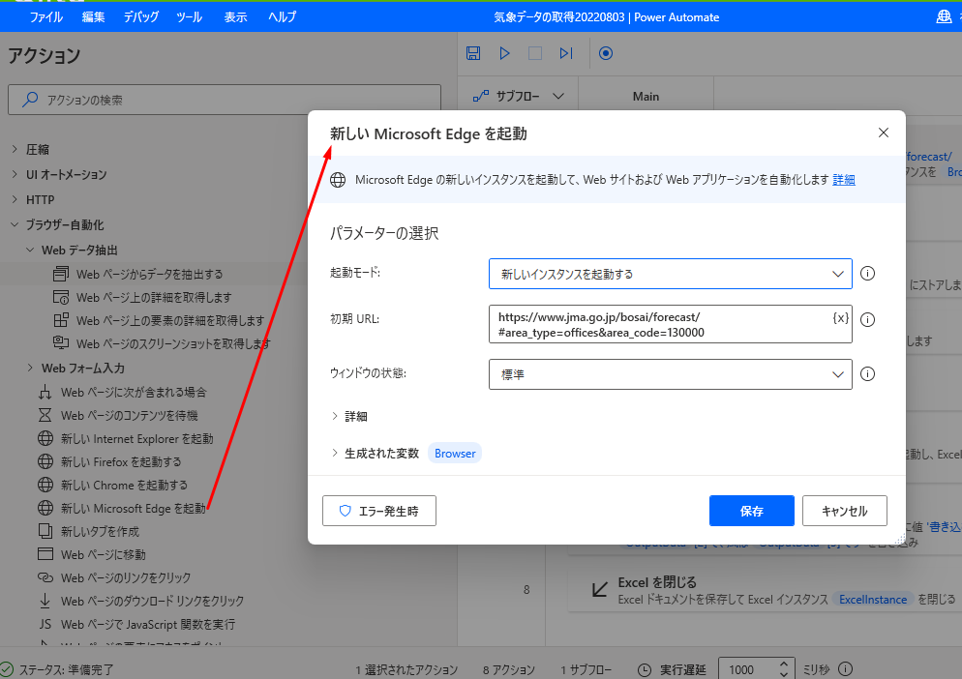This screenshot has height=679, width=962.
Task: Click info icon beside 実行遅延 ミリ秒
Action: coord(846,669)
